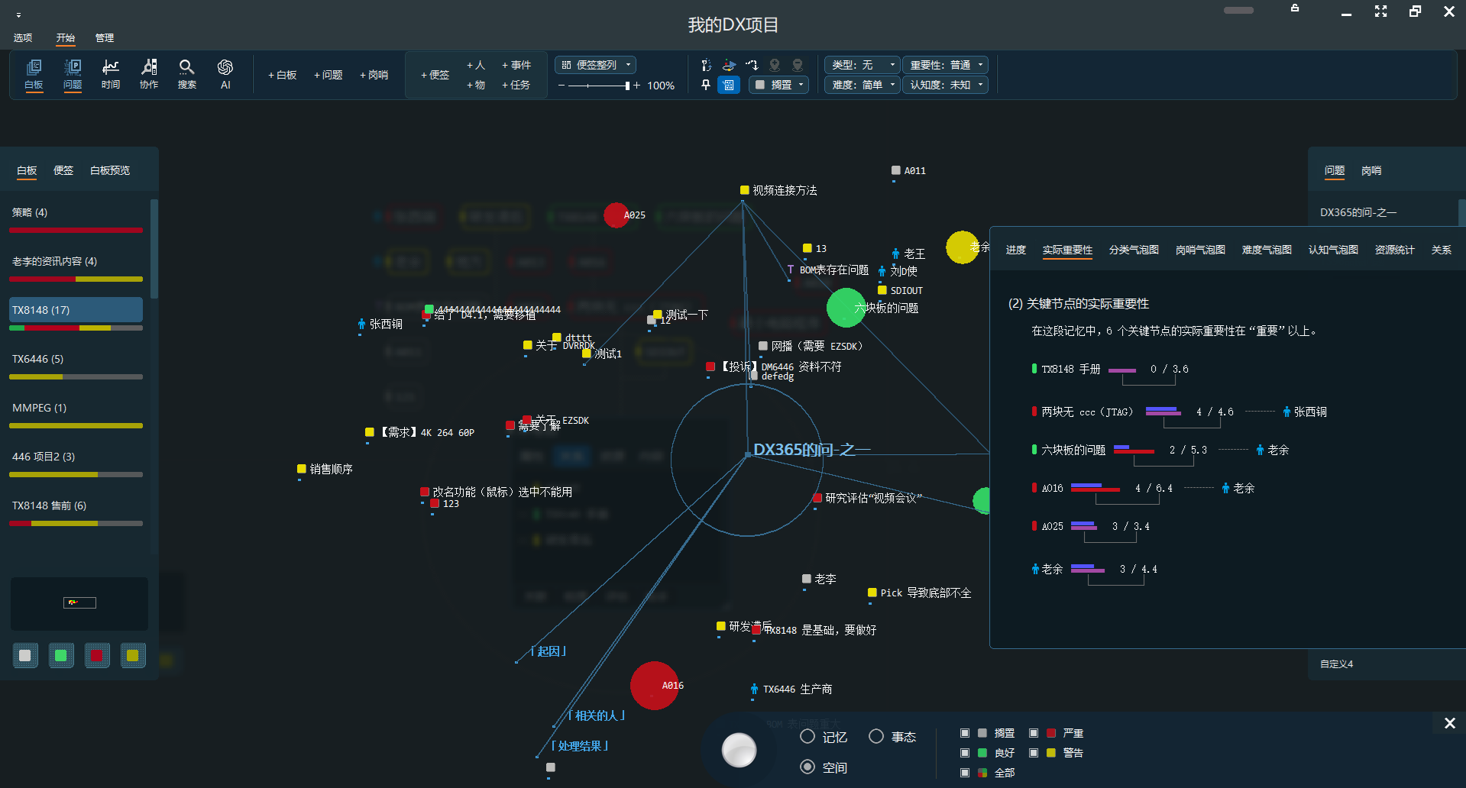Image resolution: width=1466 pixels, height=788 pixels.
Task: Click the + 任务 button
Action: [x=516, y=85]
